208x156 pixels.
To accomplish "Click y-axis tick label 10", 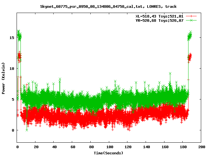I will pos(12,69).
